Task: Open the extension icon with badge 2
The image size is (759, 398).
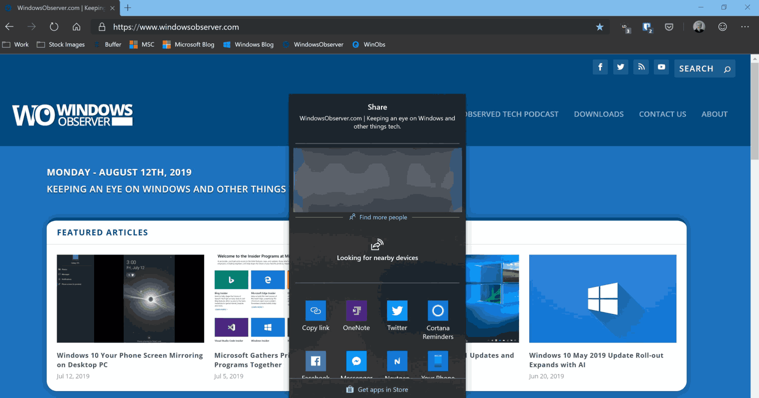Action: pyautogui.click(x=647, y=27)
